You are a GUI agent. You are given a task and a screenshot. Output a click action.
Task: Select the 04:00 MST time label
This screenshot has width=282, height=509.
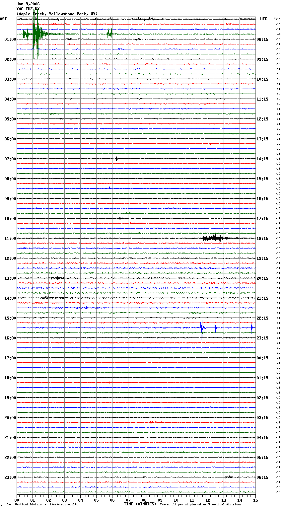10,99
